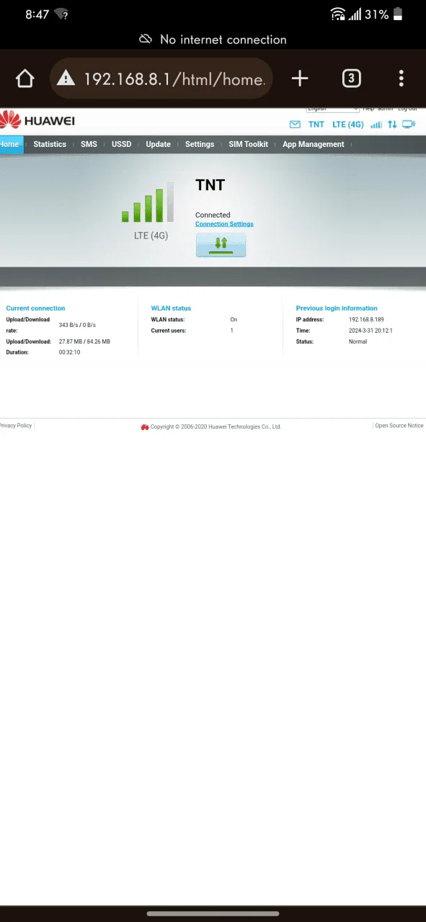
Task: Click the Previous login information heading
Action: 337,308
